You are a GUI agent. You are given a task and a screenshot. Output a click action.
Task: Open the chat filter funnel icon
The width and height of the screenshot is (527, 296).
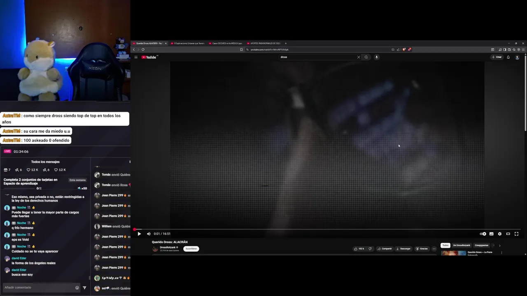[84, 288]
